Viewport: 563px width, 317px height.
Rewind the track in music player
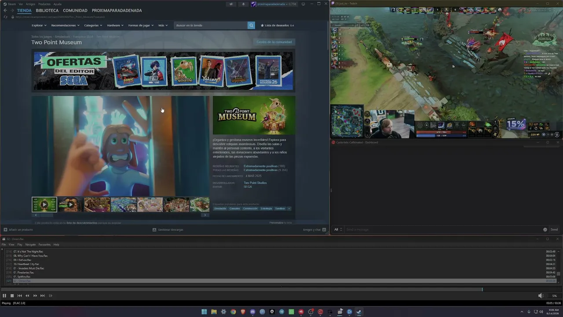click(x=27, y=296)
